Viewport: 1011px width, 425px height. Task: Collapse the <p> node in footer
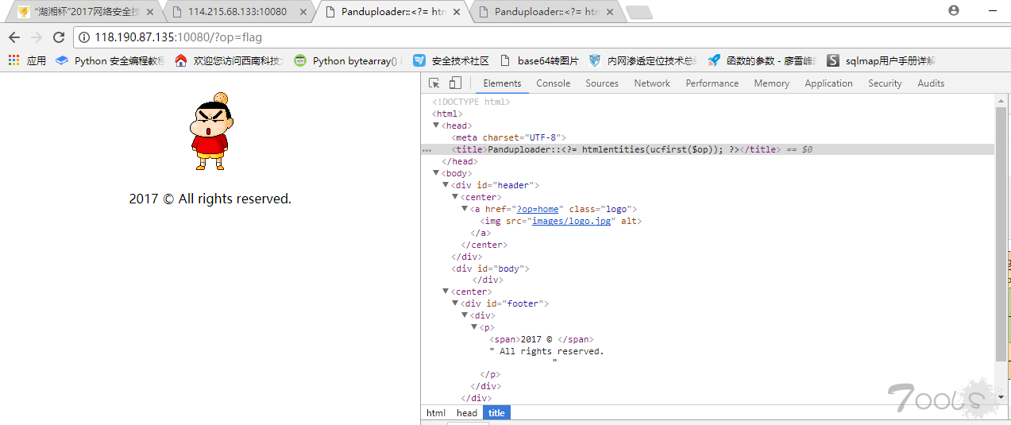click(x=474, y=327)
